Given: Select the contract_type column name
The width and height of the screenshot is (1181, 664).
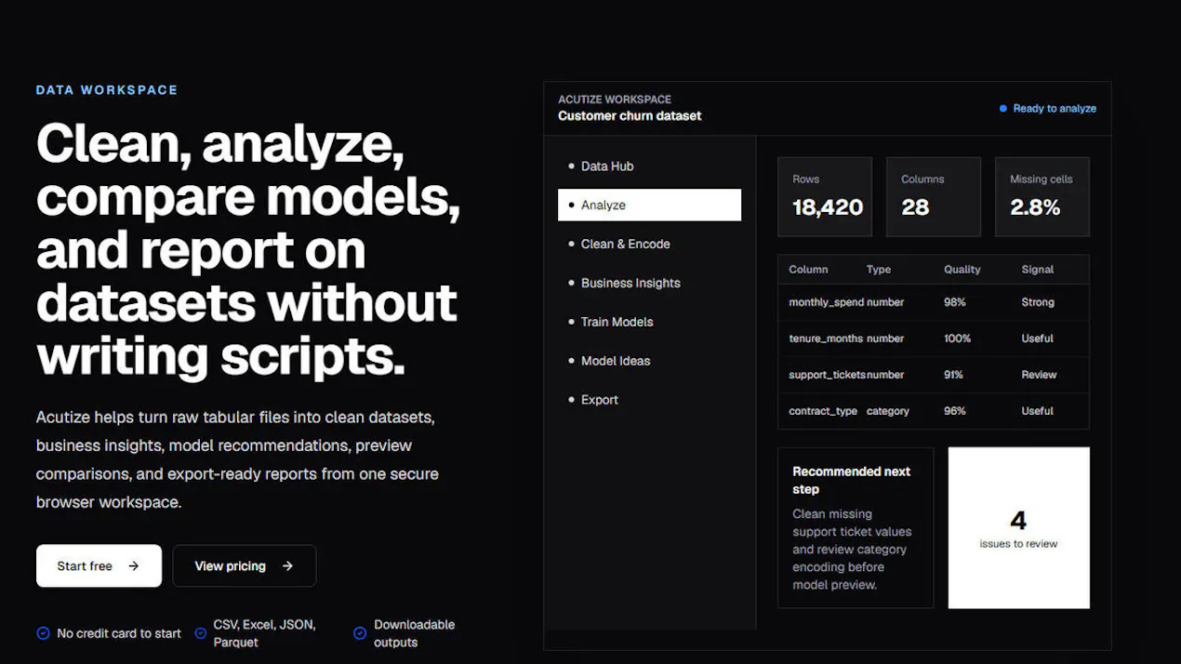Looking at the screenshot, I should (x=823, y=411).
